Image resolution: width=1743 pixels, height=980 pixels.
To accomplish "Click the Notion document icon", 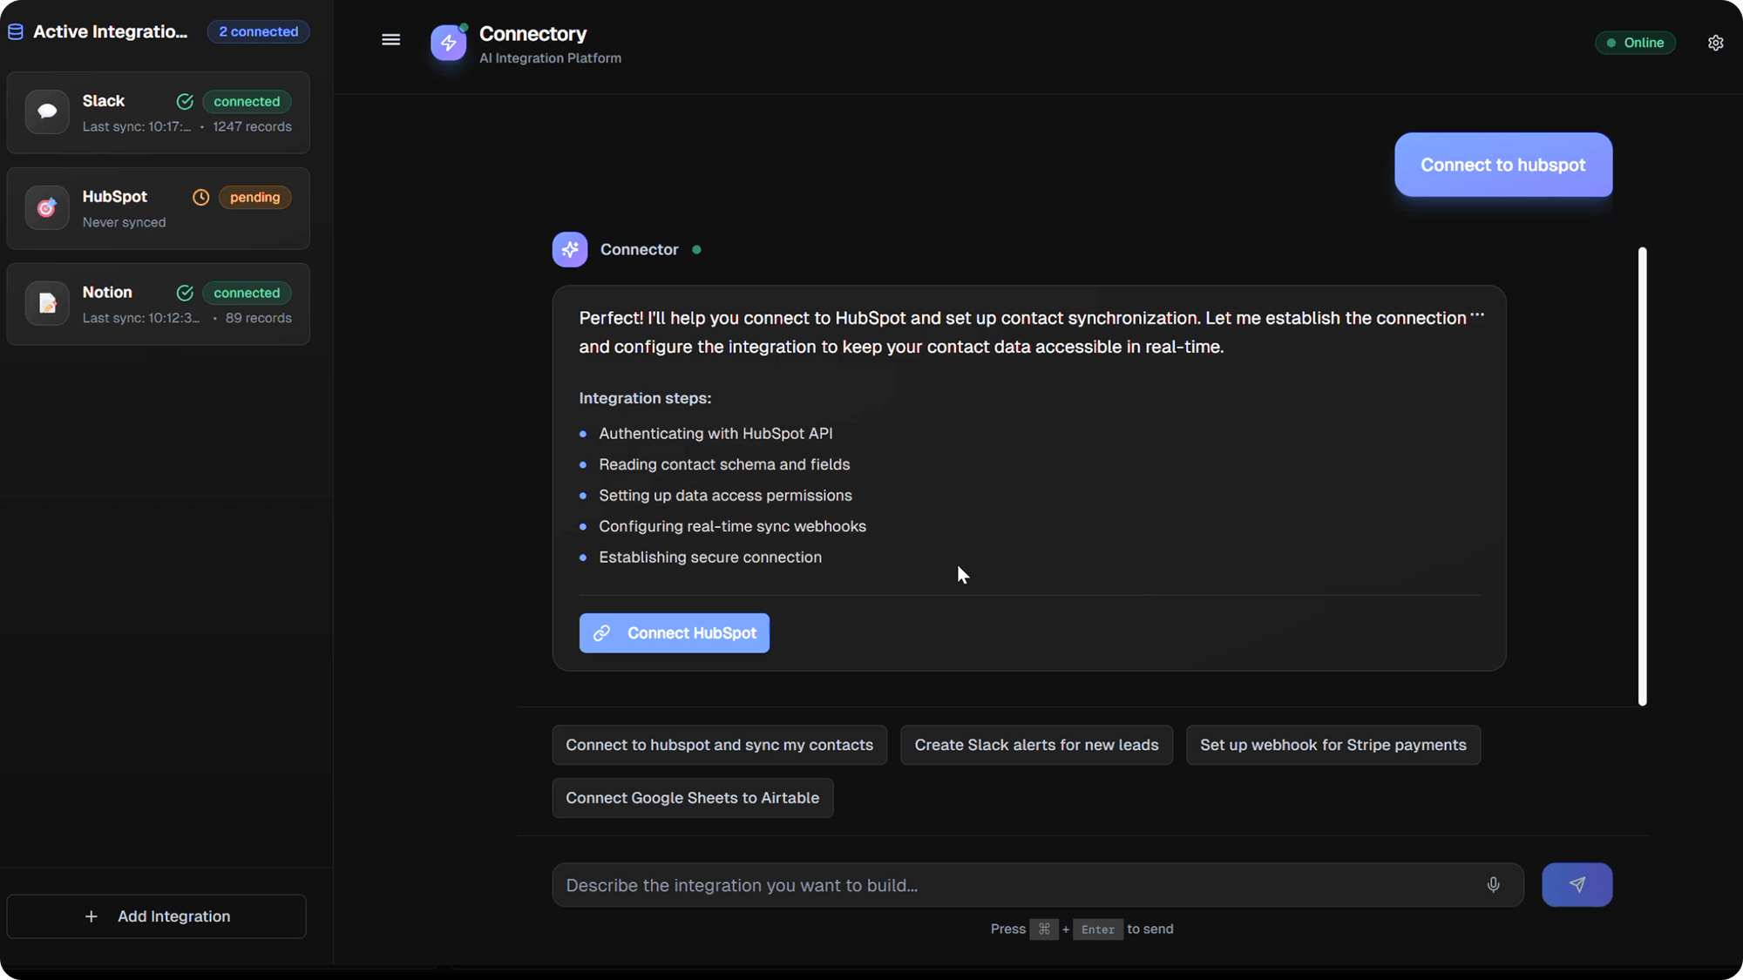I will point(47,304).
